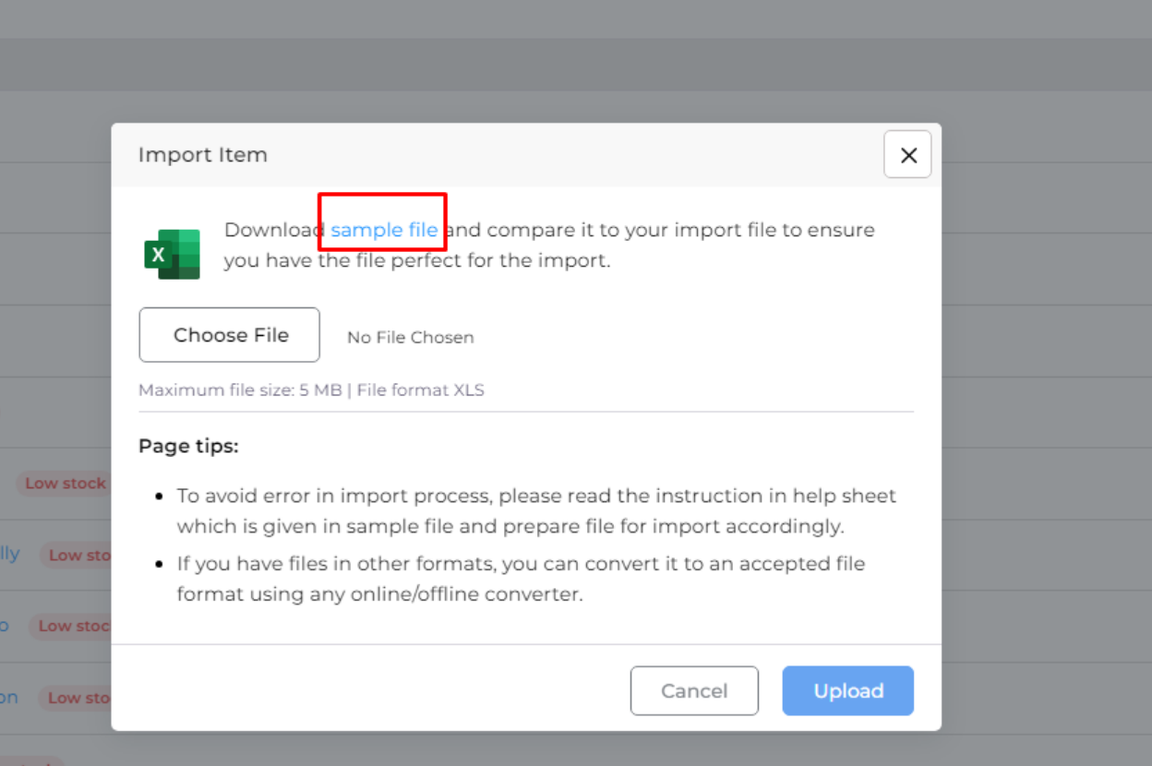Cancel the Import Item dialog
The image size is (1152, 766).
coord(694,690)
